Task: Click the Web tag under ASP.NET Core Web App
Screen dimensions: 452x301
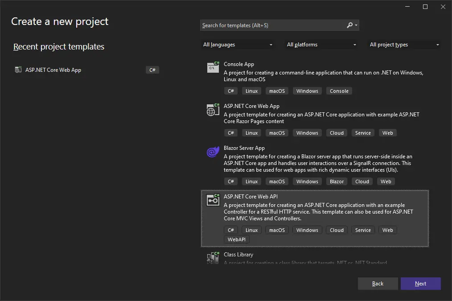Action: pos(387,133)
